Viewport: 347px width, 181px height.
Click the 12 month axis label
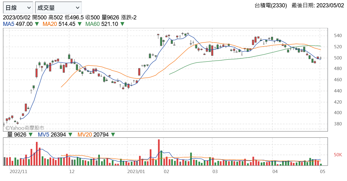(x=72, y=172)
